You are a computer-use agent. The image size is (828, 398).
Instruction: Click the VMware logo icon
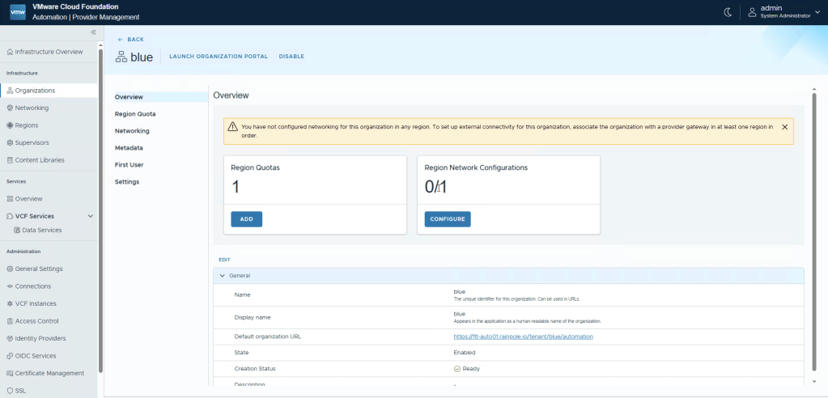pyautogui.click(x=17, y=12)
